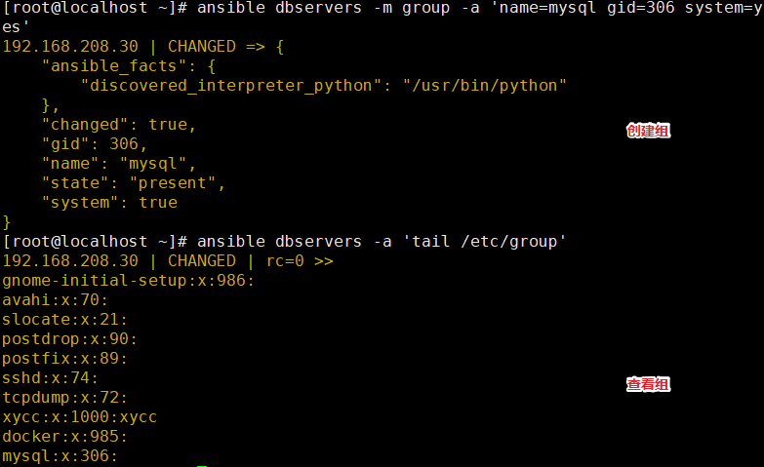Click the red 创建组 annotation label
Screen dimensions: 764x467
point(648,131)
